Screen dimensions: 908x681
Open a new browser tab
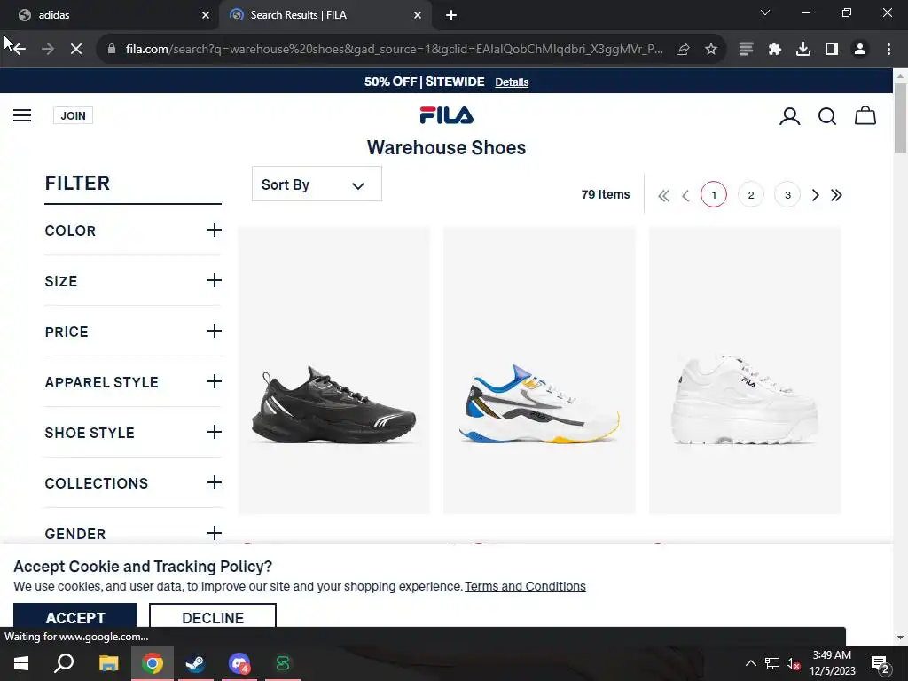pos(451,16)
